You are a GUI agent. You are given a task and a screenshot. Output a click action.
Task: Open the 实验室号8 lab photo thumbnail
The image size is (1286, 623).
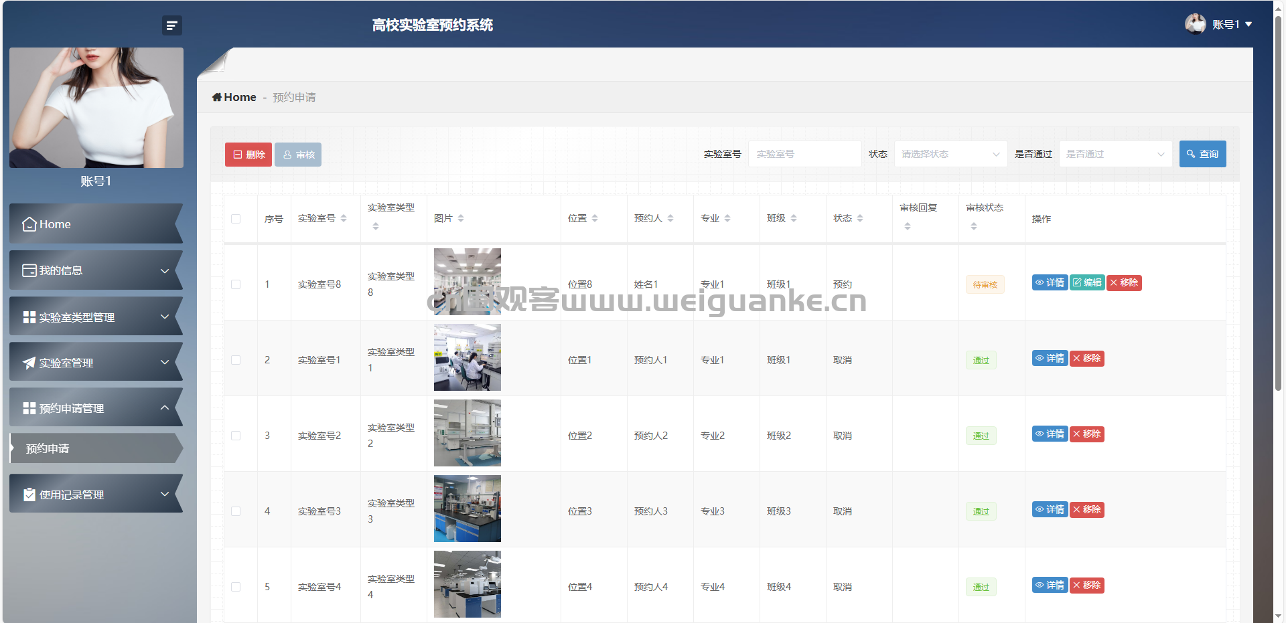click(x=468, y=282)
